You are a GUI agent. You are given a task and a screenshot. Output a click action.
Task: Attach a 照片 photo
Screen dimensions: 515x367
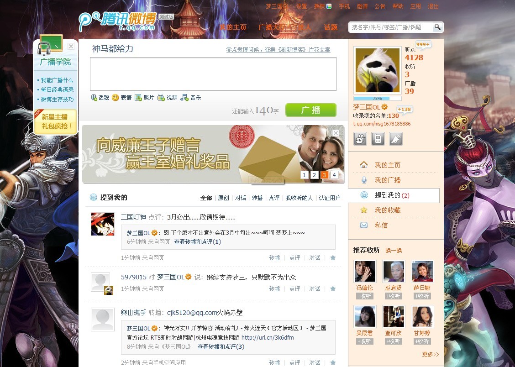(x=144, y=98)
